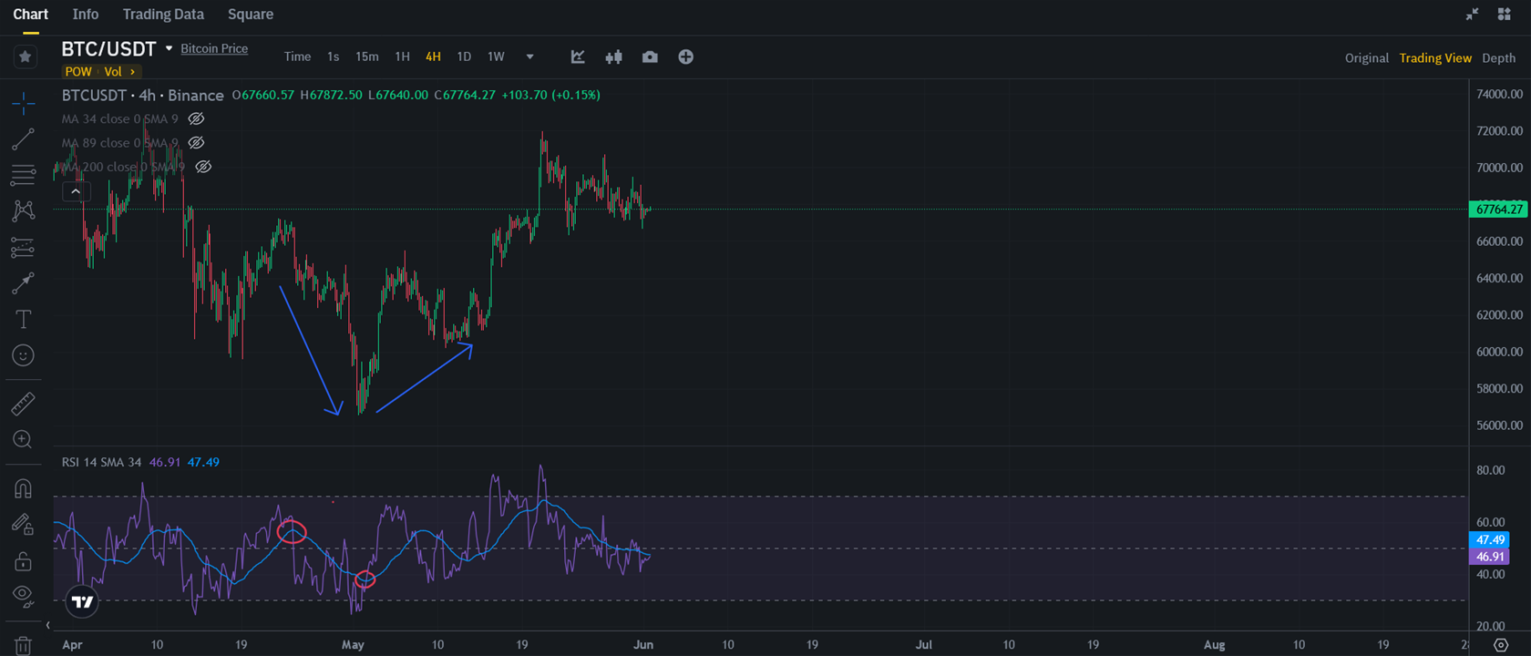The height and width of the screenshot is (656, 1531).
Task: Click the 70000.00 price axis label
Action: [x=1499, y=168]
